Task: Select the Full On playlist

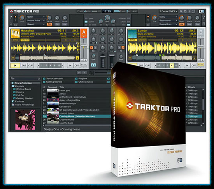Action: 20,95
